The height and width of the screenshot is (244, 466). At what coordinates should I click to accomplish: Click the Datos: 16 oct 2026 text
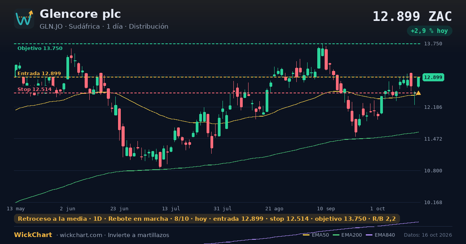pyautogui.click(x=428, y=235)
